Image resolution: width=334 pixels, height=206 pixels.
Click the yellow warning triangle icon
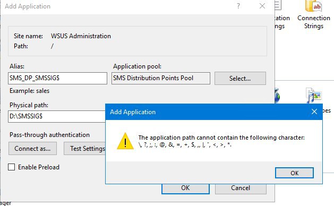125,141
